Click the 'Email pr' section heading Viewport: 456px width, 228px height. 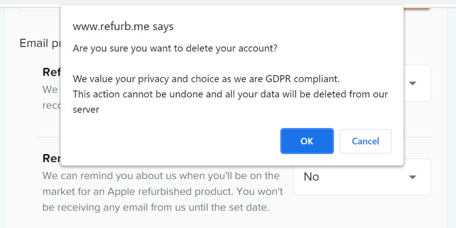(40, 43)
